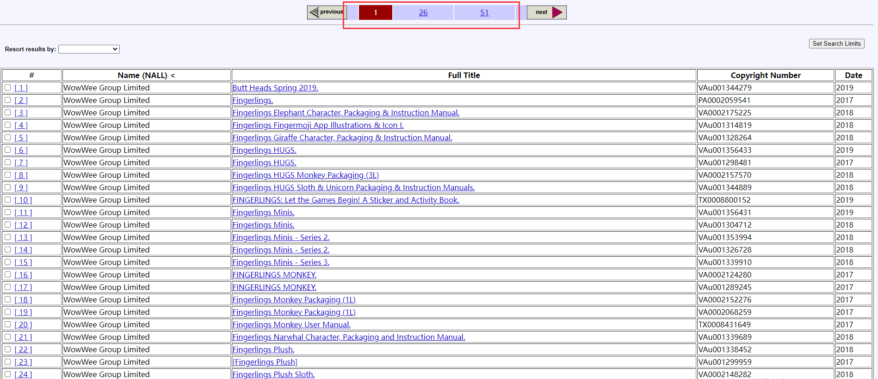The width and height of the screenshot is (878, 379).
Task: Open Fingerlings HUGS title in row 7
Action: tap(264, 162)
